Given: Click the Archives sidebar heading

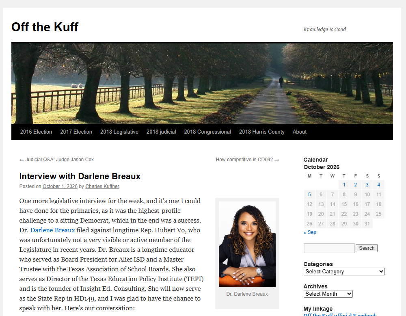Looking at the screenshot, I should (315, 286).
